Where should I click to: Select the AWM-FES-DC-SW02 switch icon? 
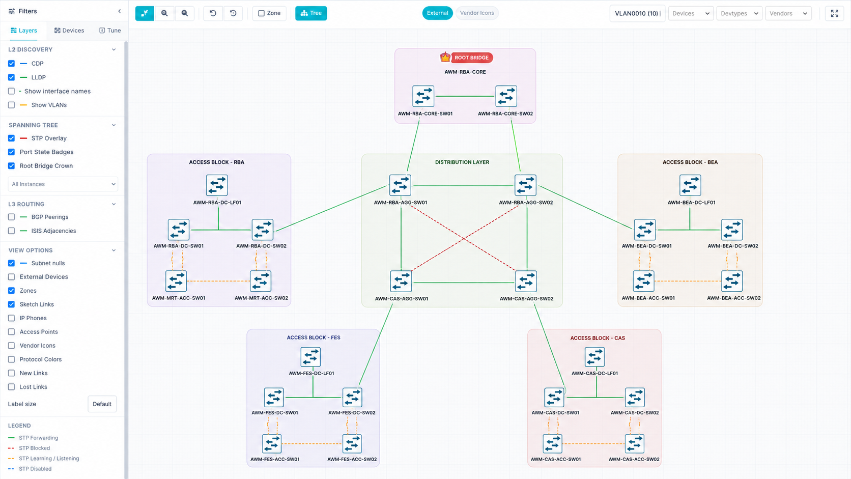pyautogui.click(x=352, y=398)
